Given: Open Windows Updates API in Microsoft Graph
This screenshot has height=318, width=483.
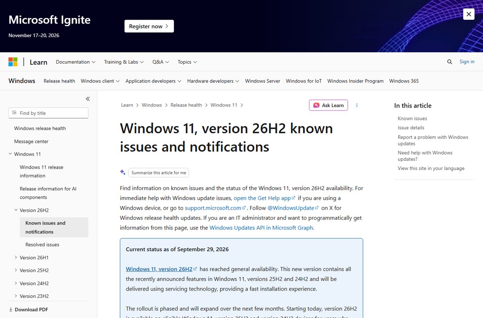Looking at the screenshot, I should pos(261,228).
